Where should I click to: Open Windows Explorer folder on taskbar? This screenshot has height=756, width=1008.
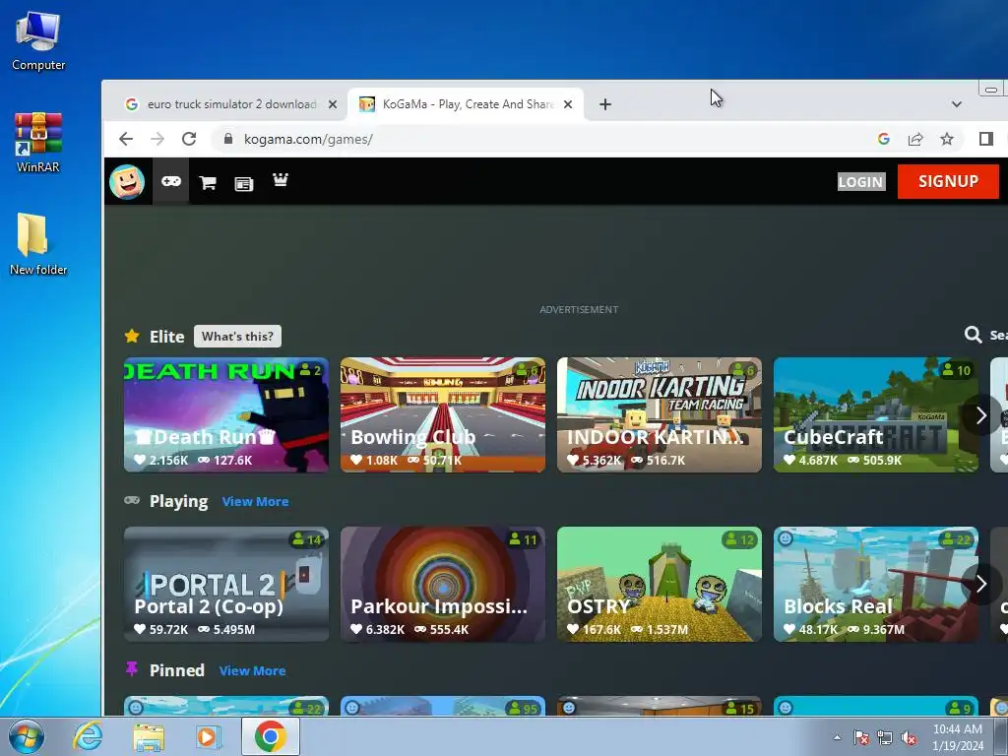tap(149, 737)
